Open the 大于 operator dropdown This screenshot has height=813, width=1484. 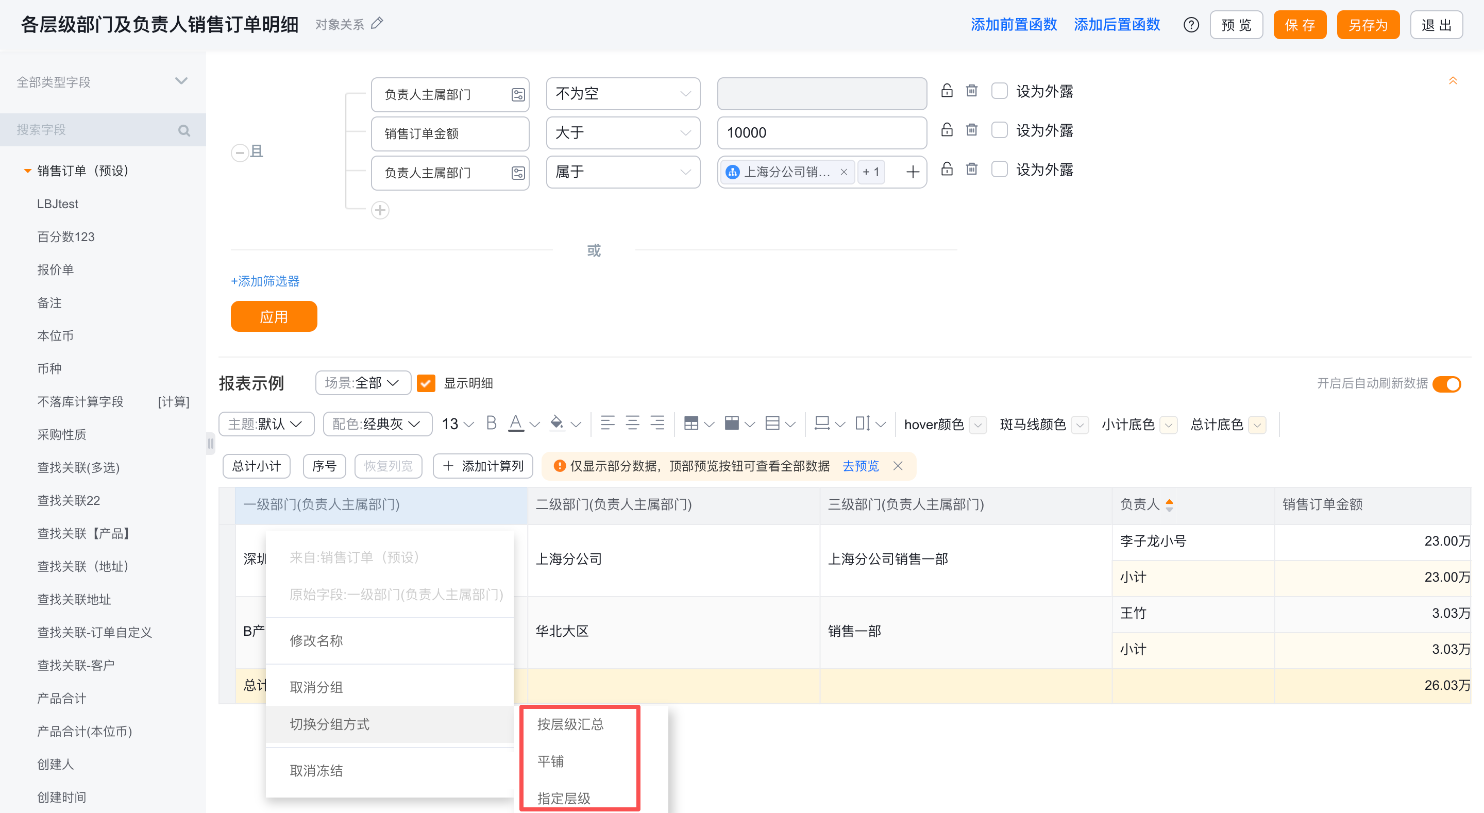pyautogui.click(x=623, y=132)
